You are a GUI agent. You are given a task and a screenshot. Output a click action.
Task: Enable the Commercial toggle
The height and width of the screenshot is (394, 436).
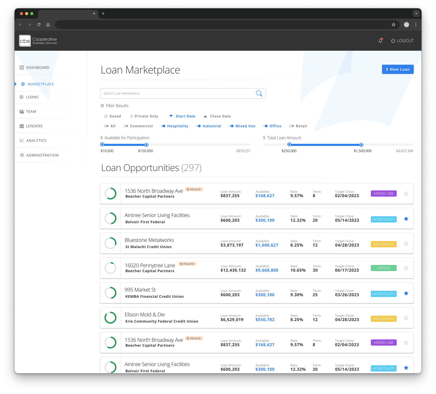pyautogui.click(x=138, y=126)
